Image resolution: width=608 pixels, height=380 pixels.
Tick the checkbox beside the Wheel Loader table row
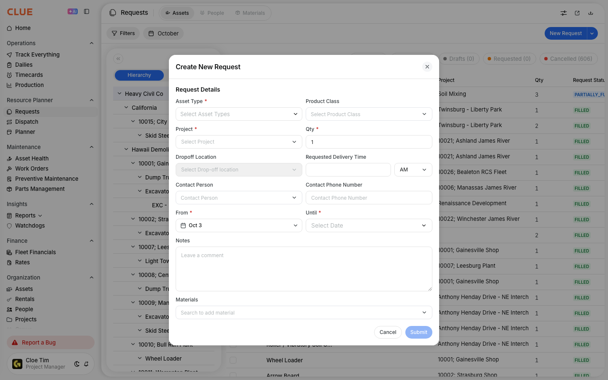(x=233, y=360)
